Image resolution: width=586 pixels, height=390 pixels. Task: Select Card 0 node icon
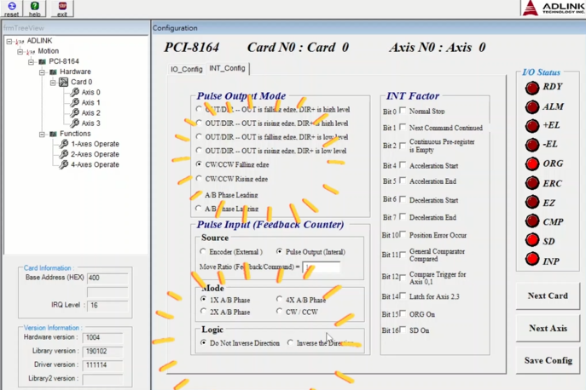(x=64, y=83)
